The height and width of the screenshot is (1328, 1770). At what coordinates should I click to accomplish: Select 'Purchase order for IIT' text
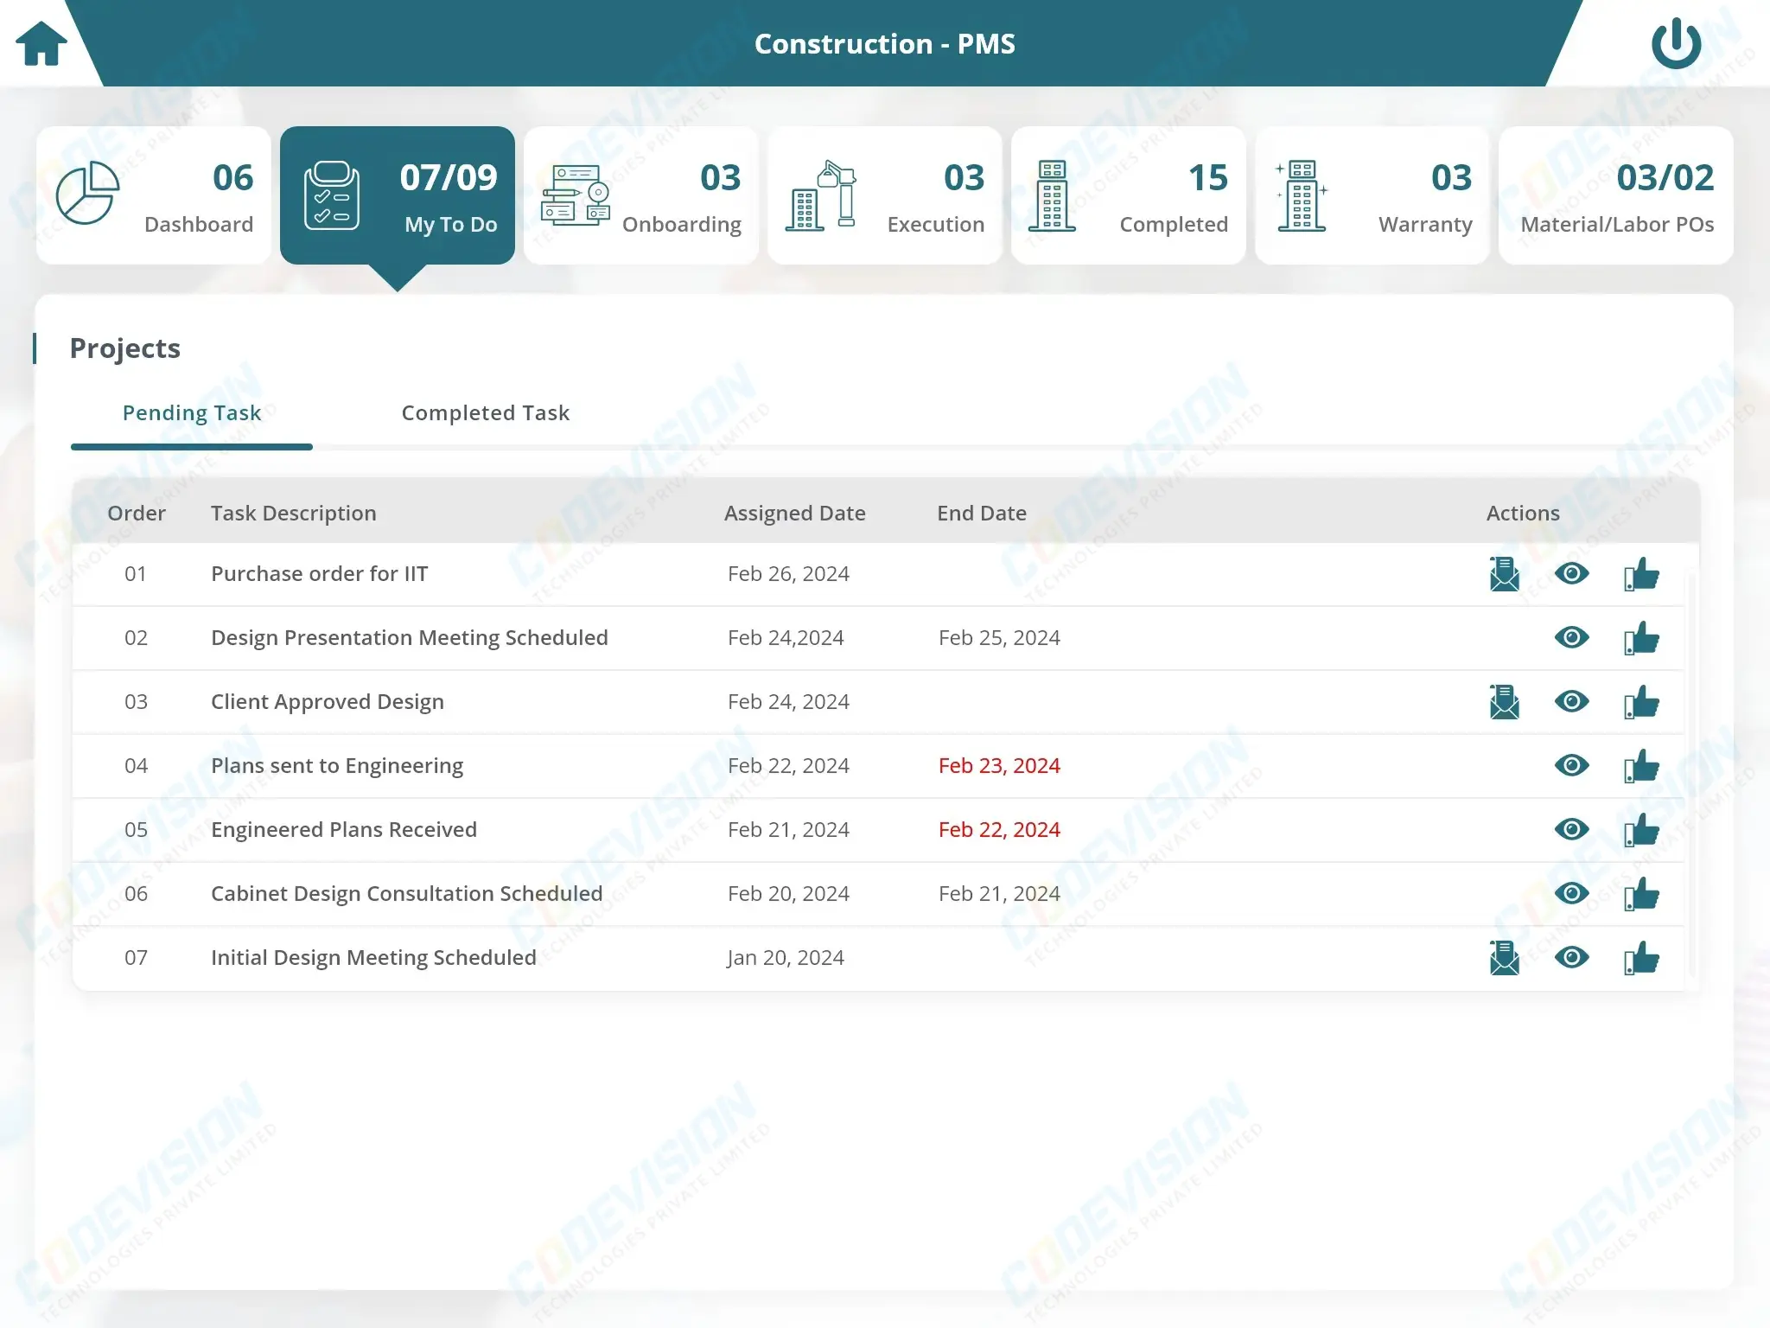coord(320,574)
